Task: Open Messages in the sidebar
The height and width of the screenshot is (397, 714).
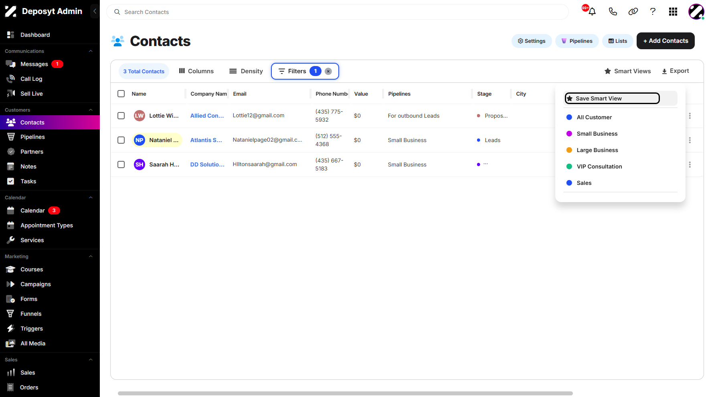Action: 34,64
